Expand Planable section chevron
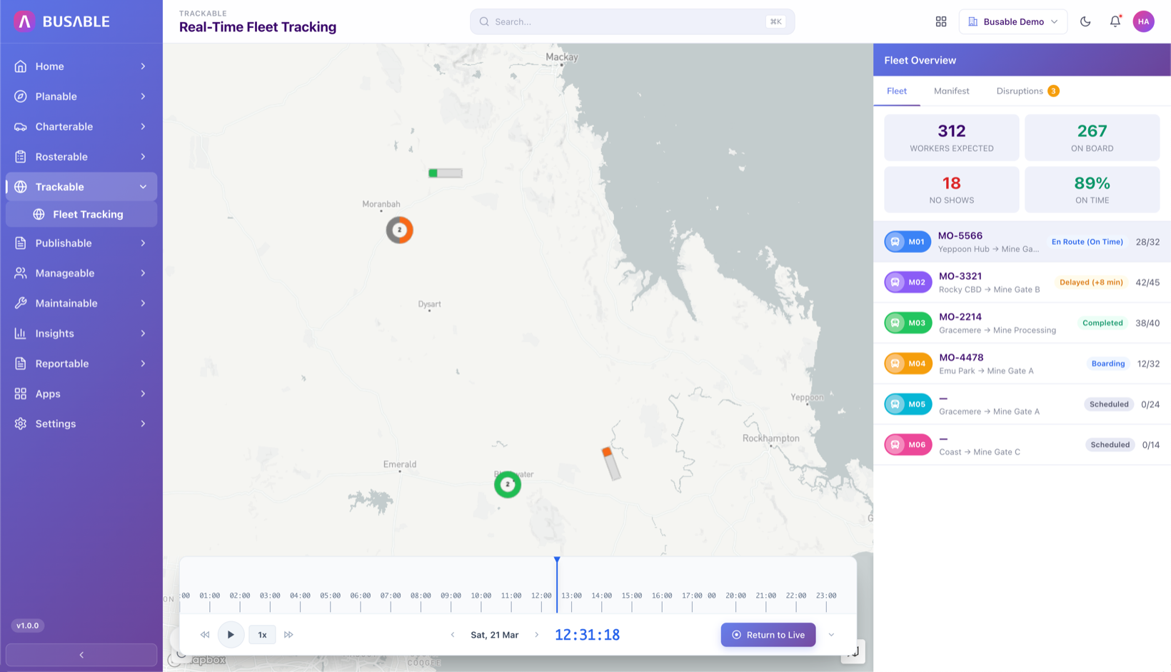The width and height of the screenshot is (1171, 672). point(143,96)
